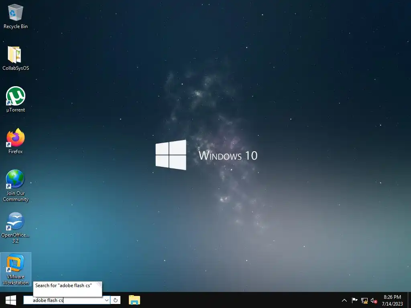Click the search refresh arrow button
411x308 pixels.
tap(115, 300)
